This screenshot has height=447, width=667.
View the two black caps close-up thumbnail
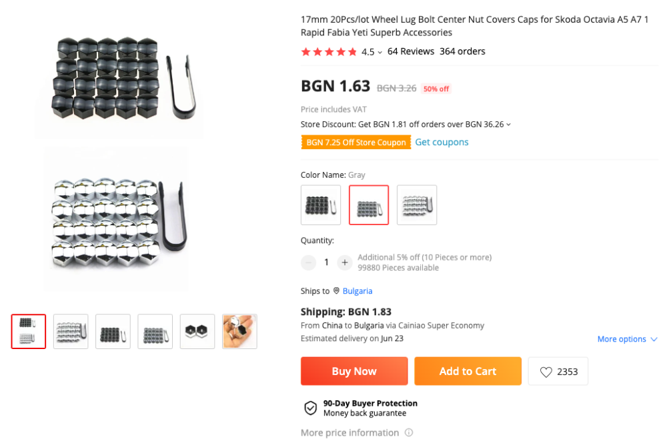(197, 332)
